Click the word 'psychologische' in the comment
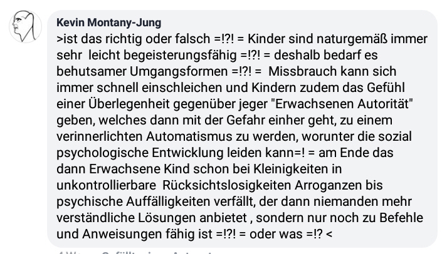This screenshot has height=254, width=442. [102, 153]
